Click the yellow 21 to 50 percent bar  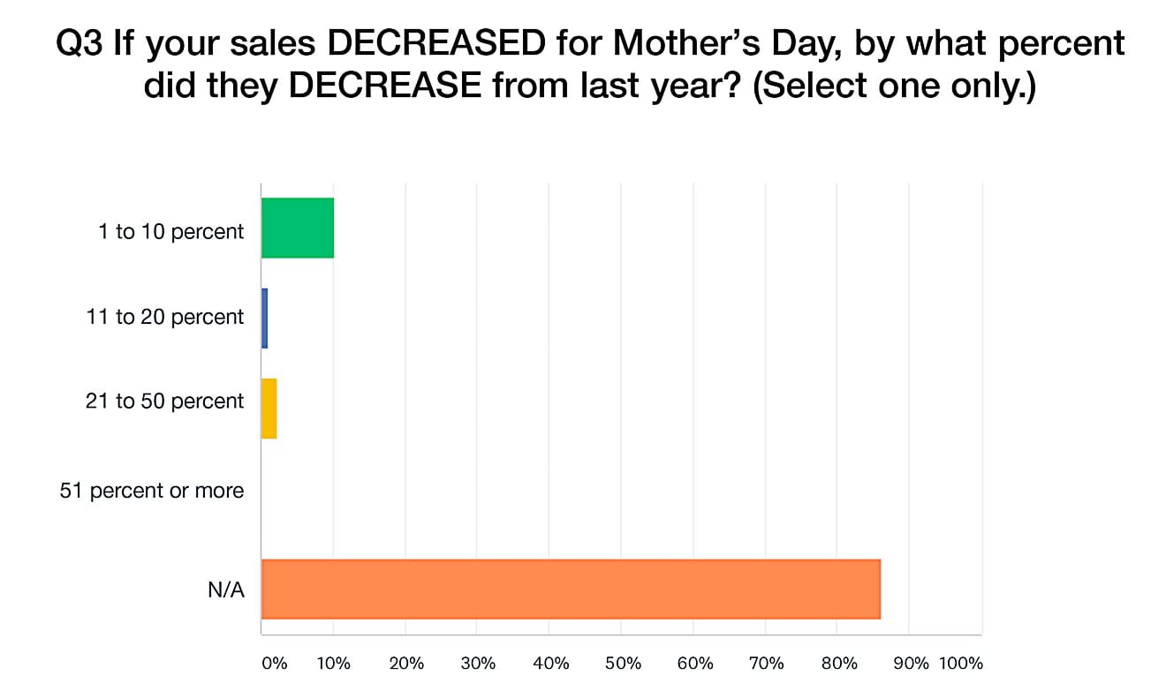click(269, 408)
